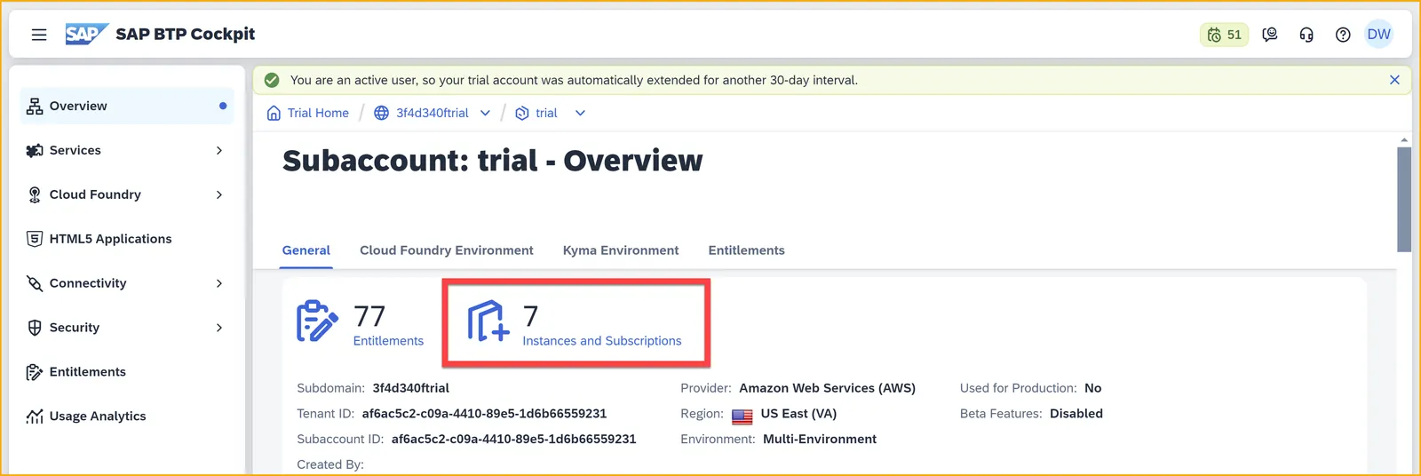Dismiss the trial extension notification
The width and height of the screenshot is (1421, 476).
click(x=1394, y=80)
